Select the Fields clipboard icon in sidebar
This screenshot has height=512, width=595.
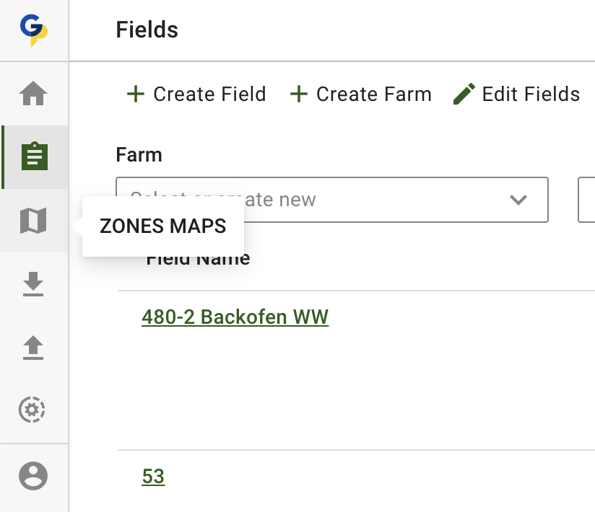(34, 156)
